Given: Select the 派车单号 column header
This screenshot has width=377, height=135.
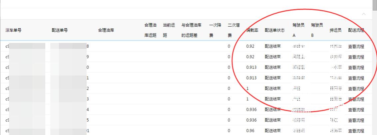Looking at the screenshot, I should pos(13,30).
